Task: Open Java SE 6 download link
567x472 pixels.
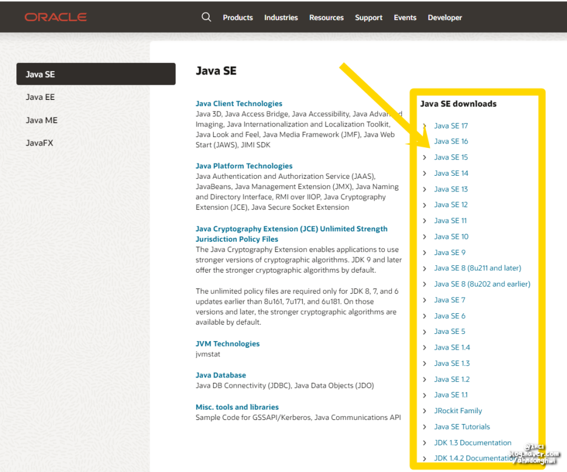Action: tap(449, 316)
